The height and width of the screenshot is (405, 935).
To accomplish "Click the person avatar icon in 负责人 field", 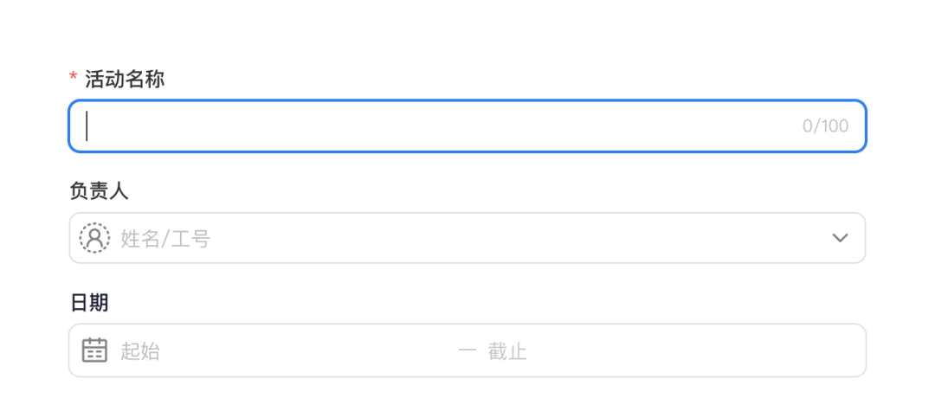I will tap(94, 238).
